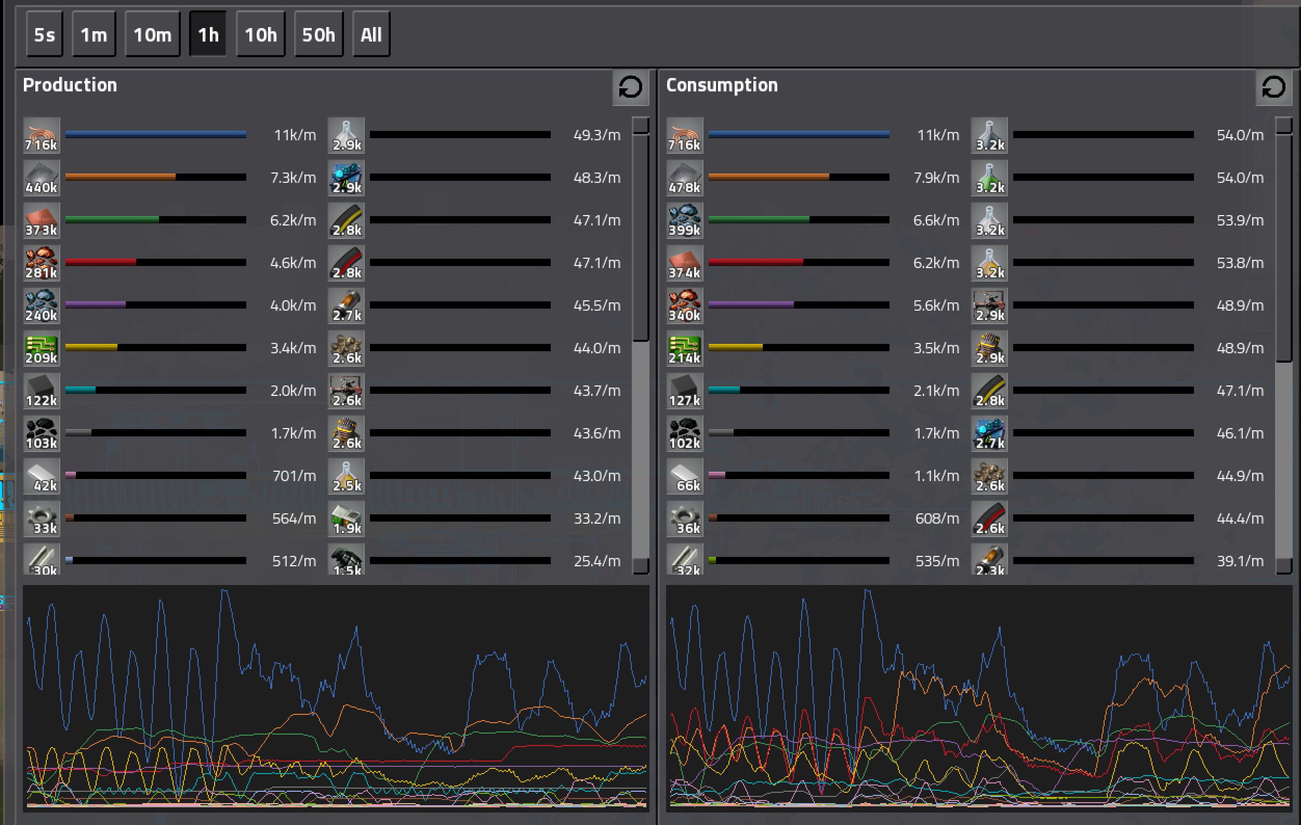Select the Consumption copper ore icon showing 340k
Screen dimensions: 1301x825
[x=685, y=306]
